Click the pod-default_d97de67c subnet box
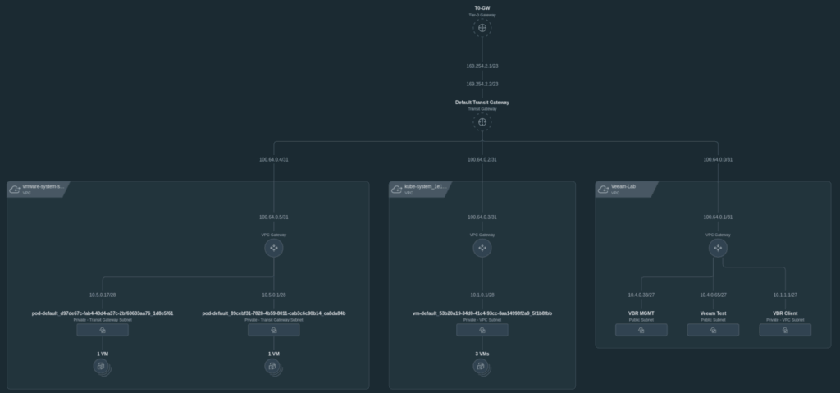The width and height of the screenshot is (840, 393). coord(103,330)
